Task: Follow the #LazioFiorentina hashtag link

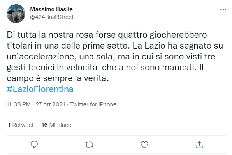Action: point(40,89)
